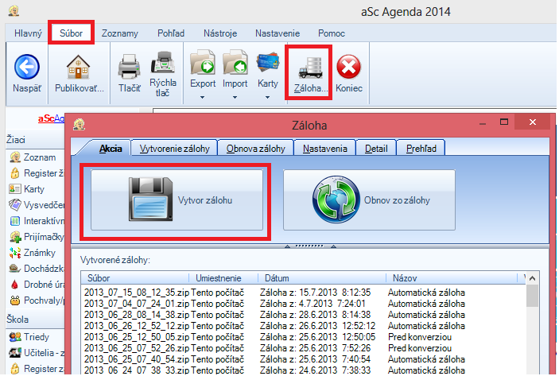Open Register žiakov sidebar item

click(37, 173)
